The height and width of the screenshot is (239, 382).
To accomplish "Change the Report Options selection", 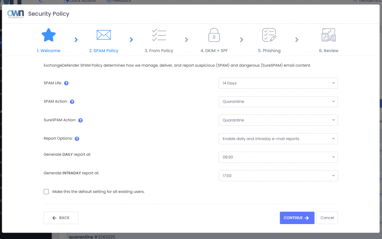I will point(278,139).
